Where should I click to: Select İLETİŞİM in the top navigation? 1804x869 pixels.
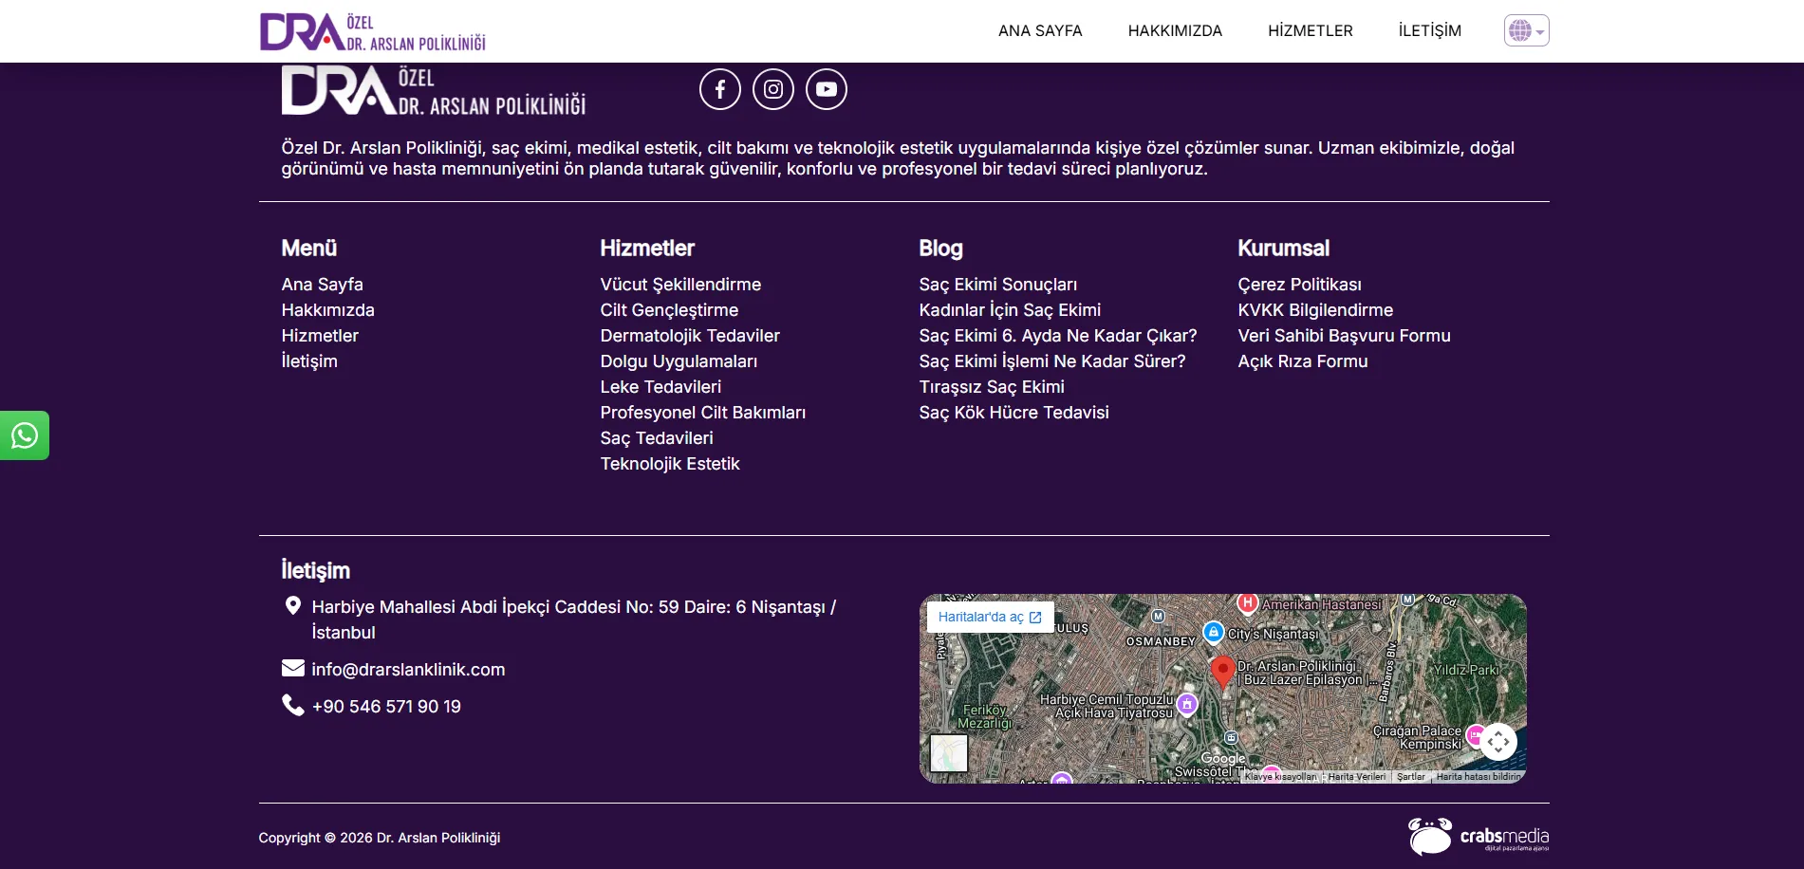tap(1430, 30)
